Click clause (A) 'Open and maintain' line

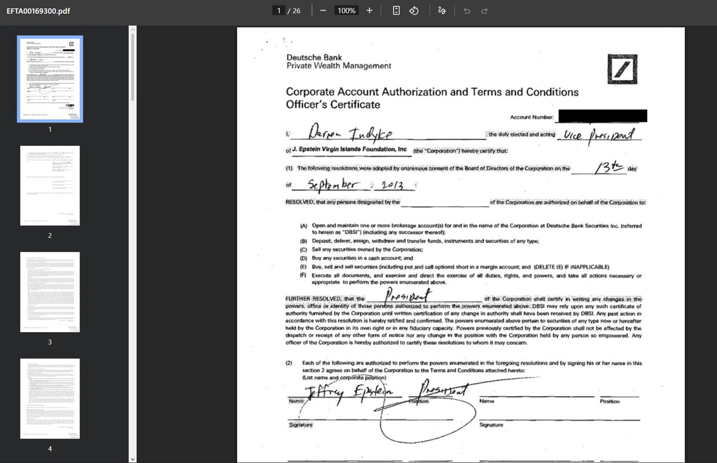pyautogui.click(x=471, y=229)
